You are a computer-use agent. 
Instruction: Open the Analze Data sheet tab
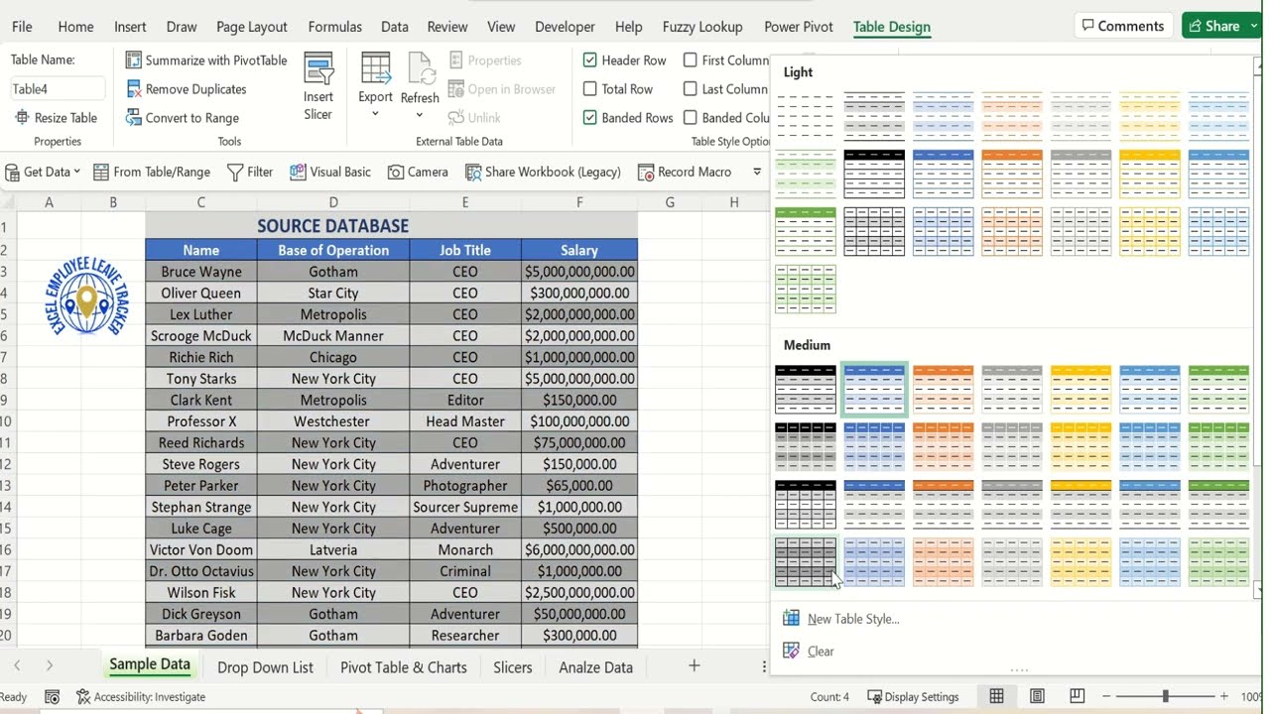595,667
